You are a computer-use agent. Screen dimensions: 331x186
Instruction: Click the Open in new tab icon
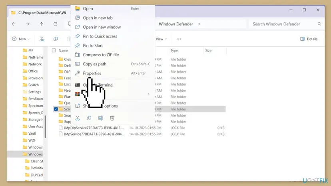(78, 18)
